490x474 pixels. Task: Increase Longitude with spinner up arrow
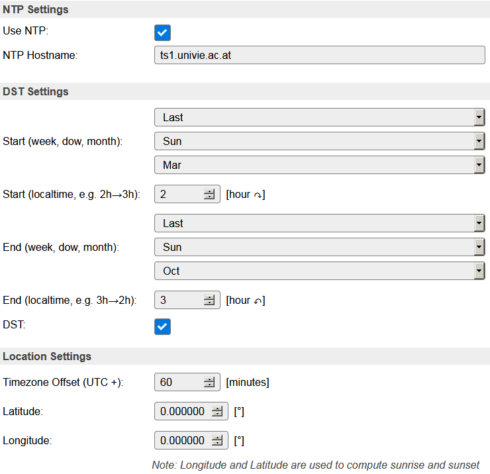click(217, 438)
